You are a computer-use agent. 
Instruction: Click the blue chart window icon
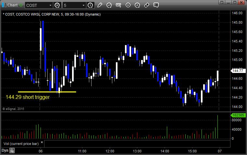click(x=4, y=5)
